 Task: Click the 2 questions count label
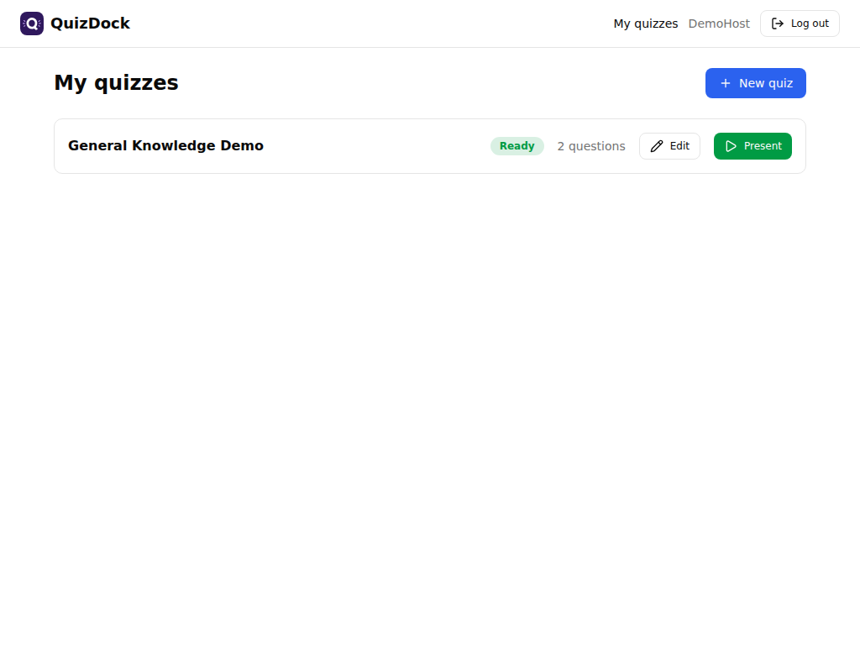[x=590, y=146]
